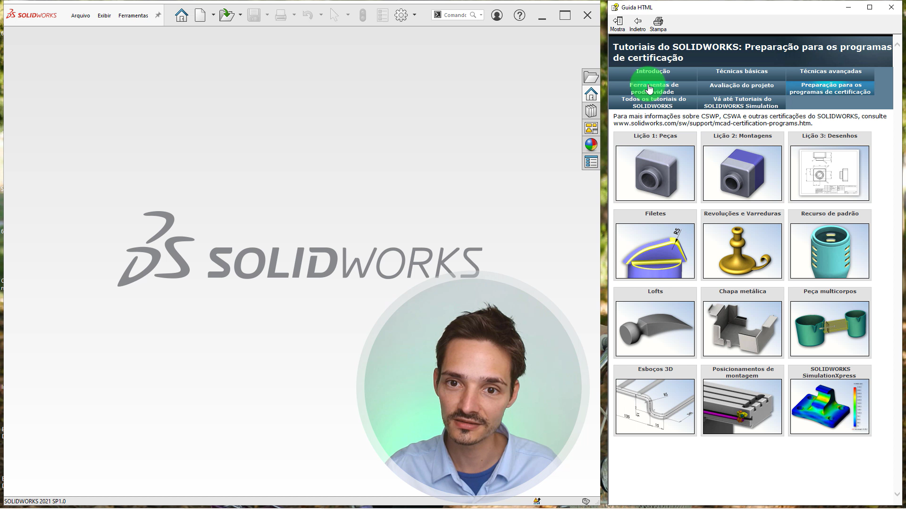This screenshot has width=906, height=509.
Task: Open the Help question mark icon
Action: (x=520, y=16)
